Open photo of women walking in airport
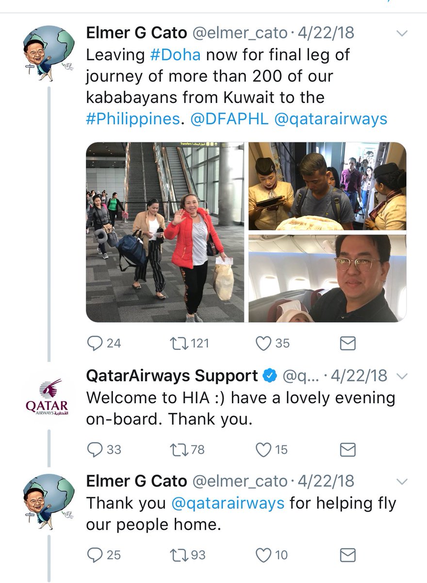427x583 pixels. (x=165, y=232)
